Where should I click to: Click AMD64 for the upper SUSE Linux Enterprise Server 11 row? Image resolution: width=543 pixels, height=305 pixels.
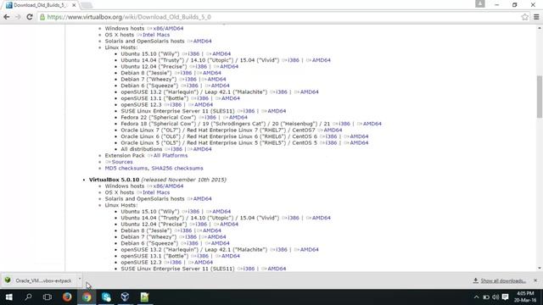tap(277, 111)
